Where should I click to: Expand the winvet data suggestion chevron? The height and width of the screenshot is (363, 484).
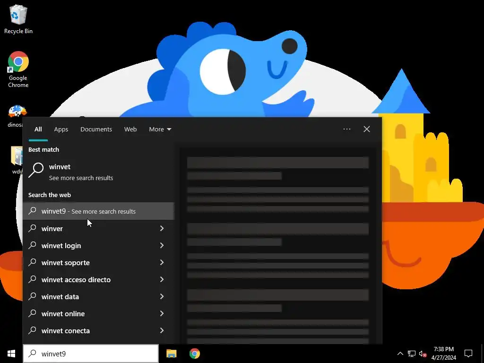[x=162, y=296]
